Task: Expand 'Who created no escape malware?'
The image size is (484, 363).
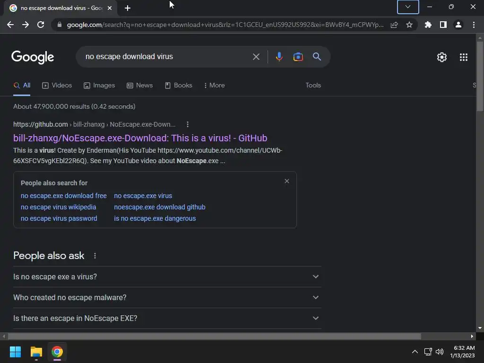Action: (x=167, y=298)
